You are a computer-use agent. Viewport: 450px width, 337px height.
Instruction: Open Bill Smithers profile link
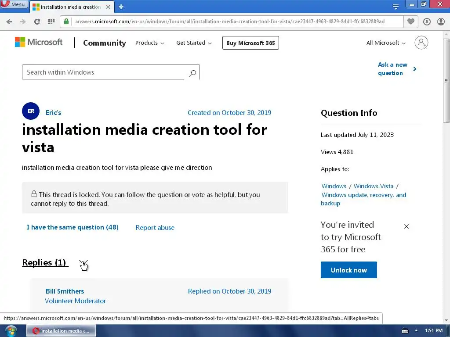tap(65, 291)
